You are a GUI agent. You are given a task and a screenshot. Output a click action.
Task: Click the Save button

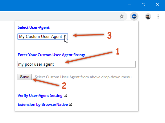(x=25, y=77)
